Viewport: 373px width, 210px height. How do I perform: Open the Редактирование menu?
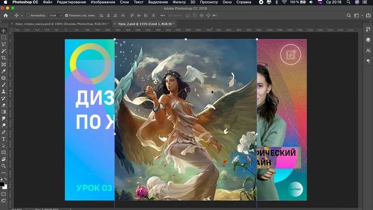pos(71,2)
